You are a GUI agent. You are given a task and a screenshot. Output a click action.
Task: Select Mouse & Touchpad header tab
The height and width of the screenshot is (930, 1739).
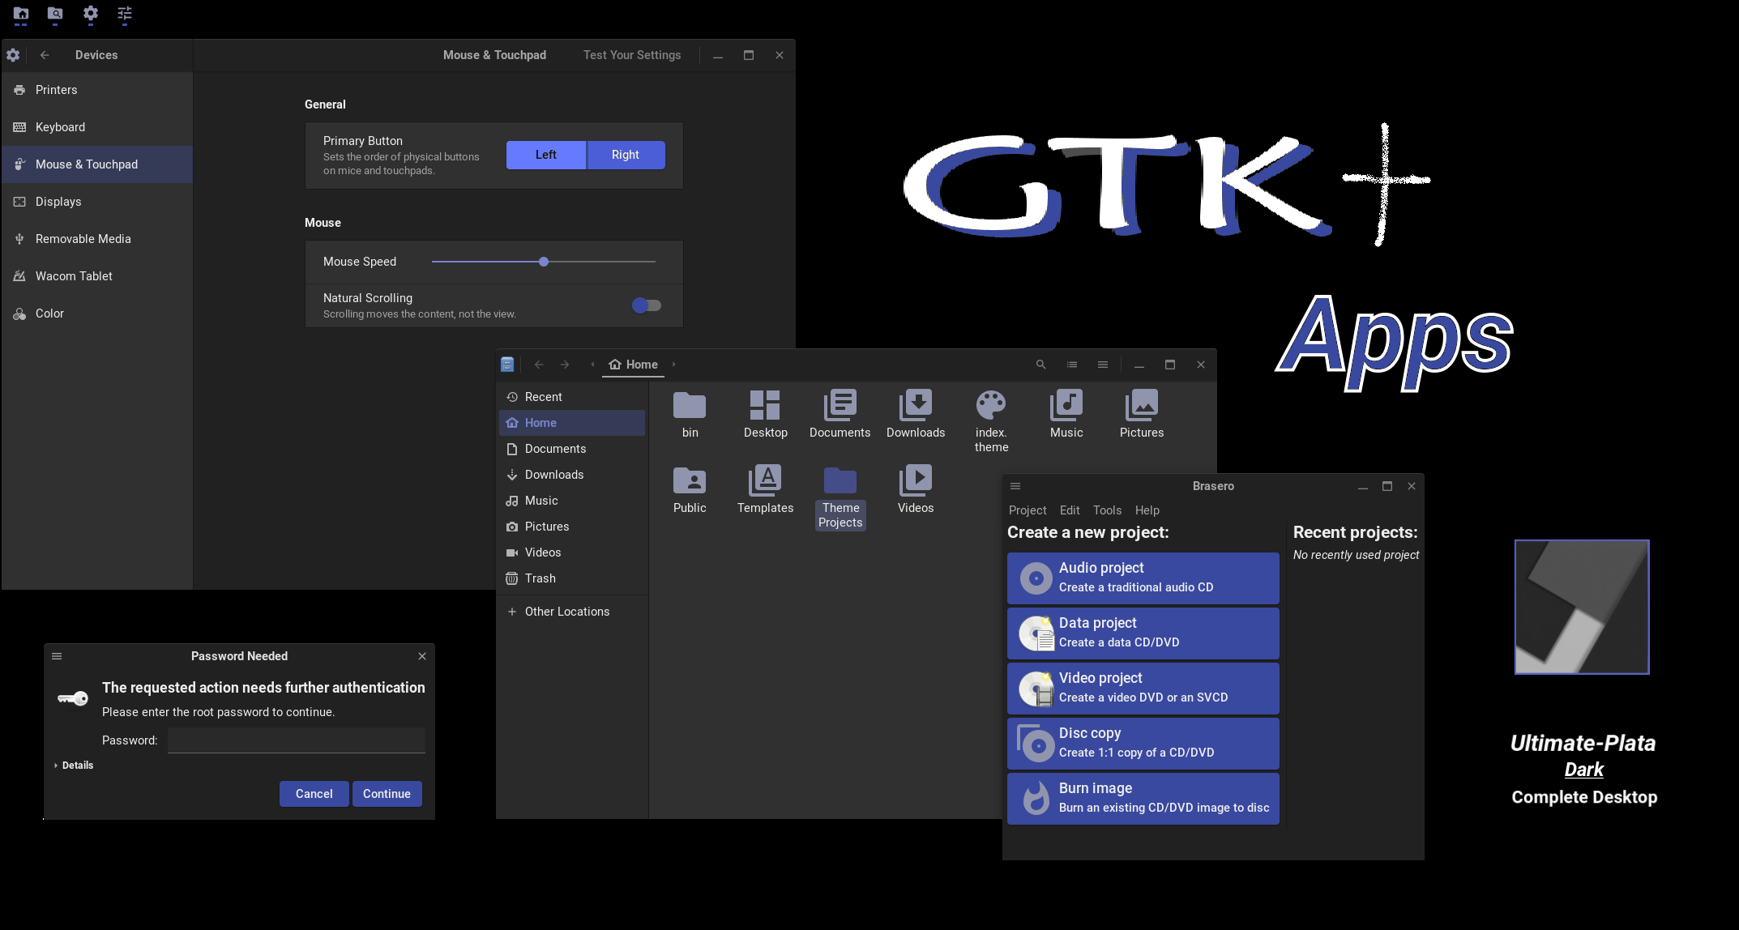tap(494, 55)
